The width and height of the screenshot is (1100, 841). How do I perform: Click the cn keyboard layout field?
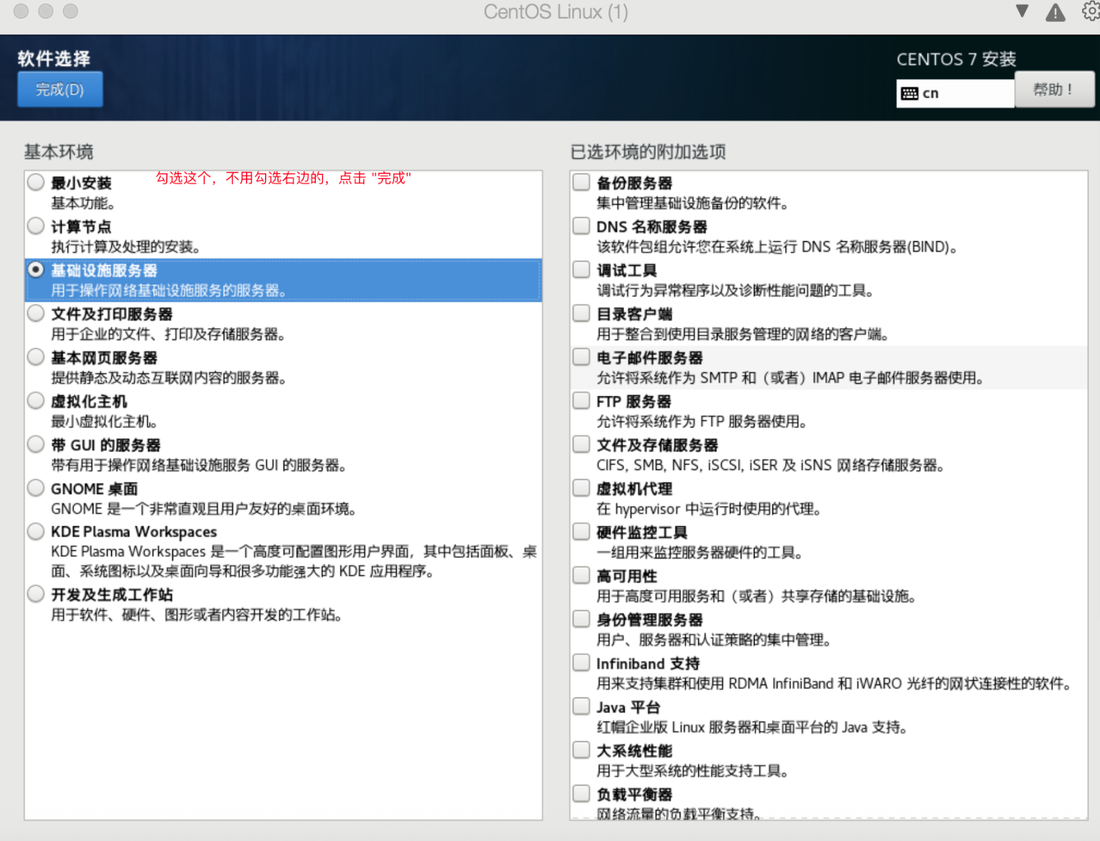click(x=955, y=93)
